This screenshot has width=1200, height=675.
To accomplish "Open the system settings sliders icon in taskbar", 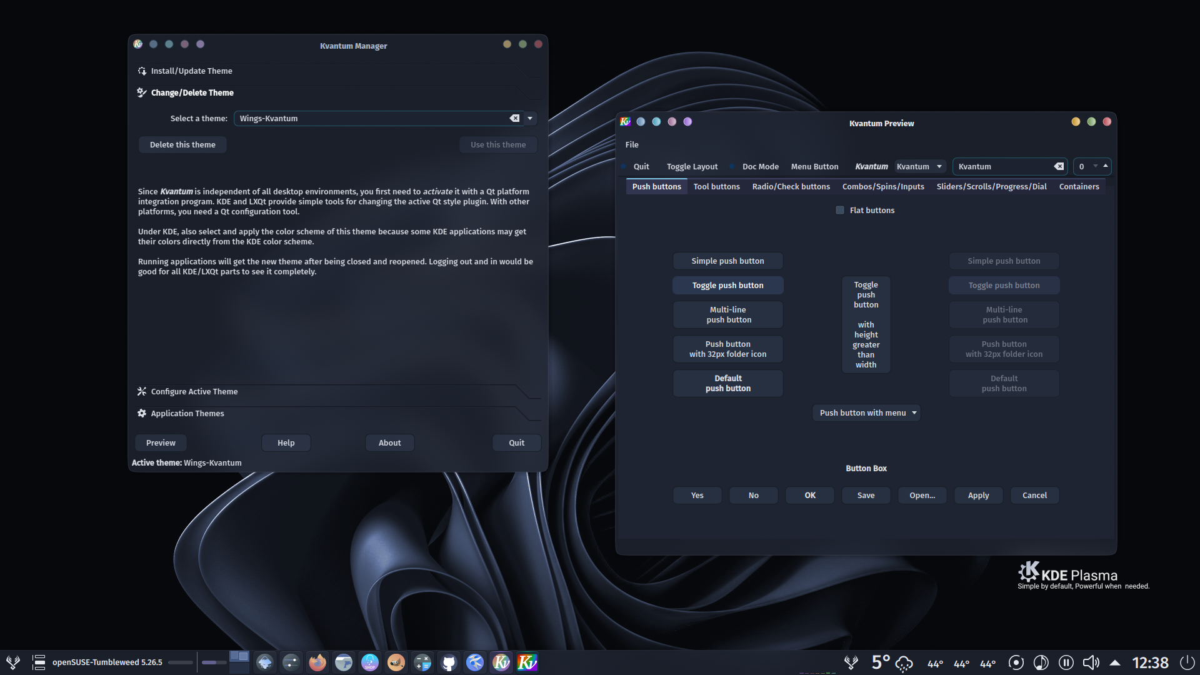I will tap(291, 662).
